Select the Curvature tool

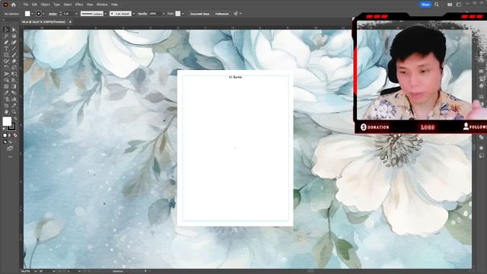pos(14,43)
